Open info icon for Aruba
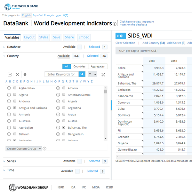Screen dimensions: 192x192 coord(58,115)
